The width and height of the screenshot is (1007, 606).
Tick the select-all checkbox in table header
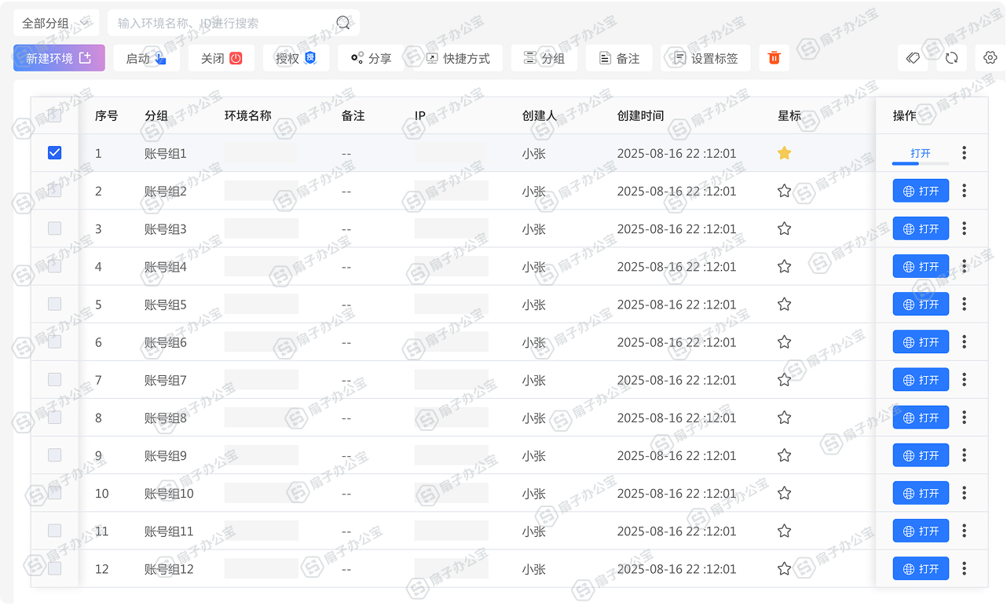click(54, 115)
